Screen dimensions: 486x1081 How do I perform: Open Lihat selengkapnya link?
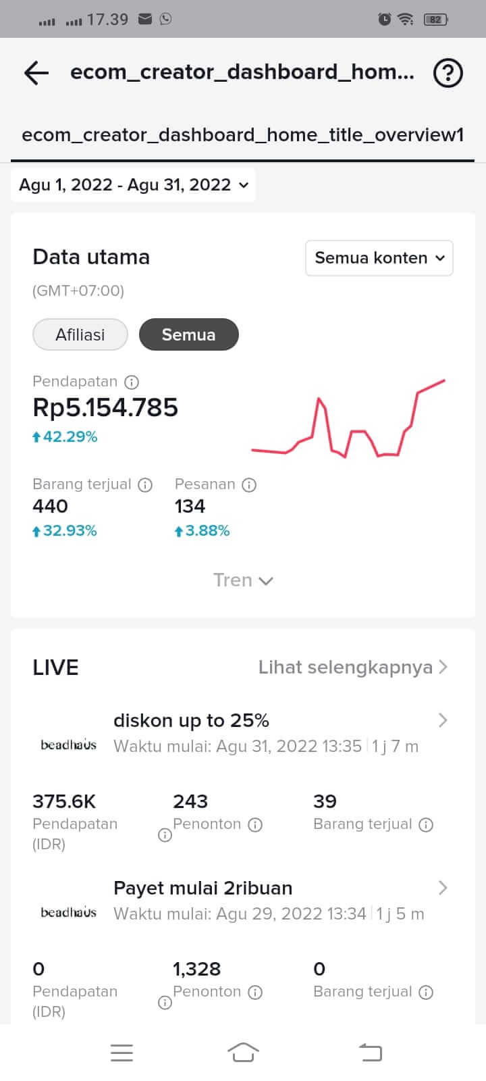[353, 668]
